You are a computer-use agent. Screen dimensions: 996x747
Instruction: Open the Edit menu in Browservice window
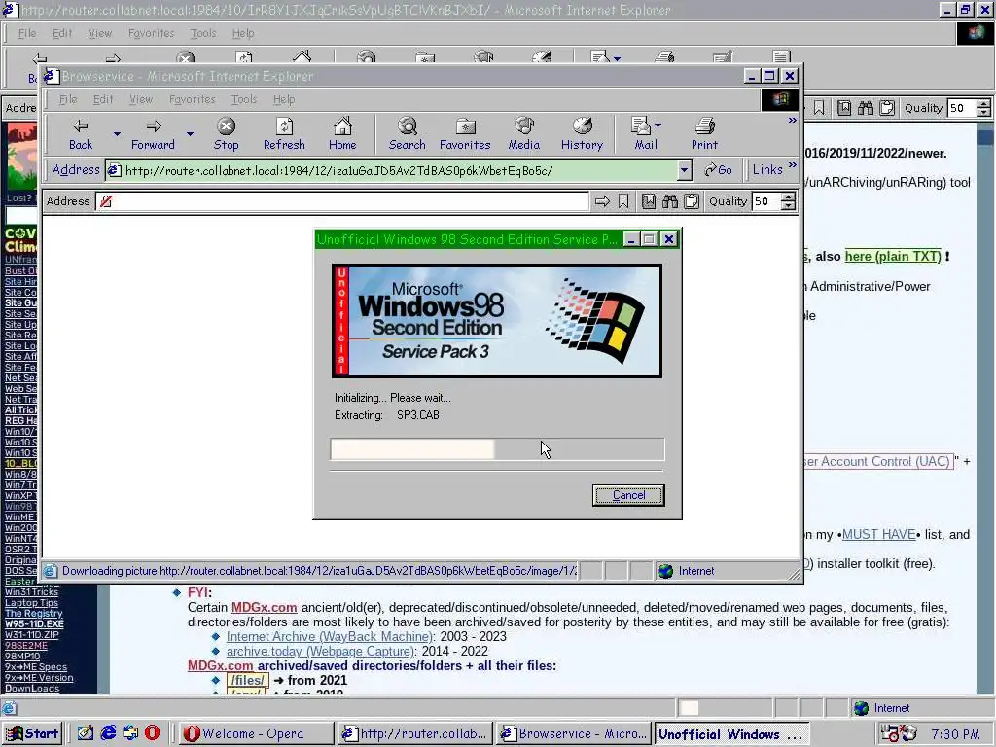[103, 99]
